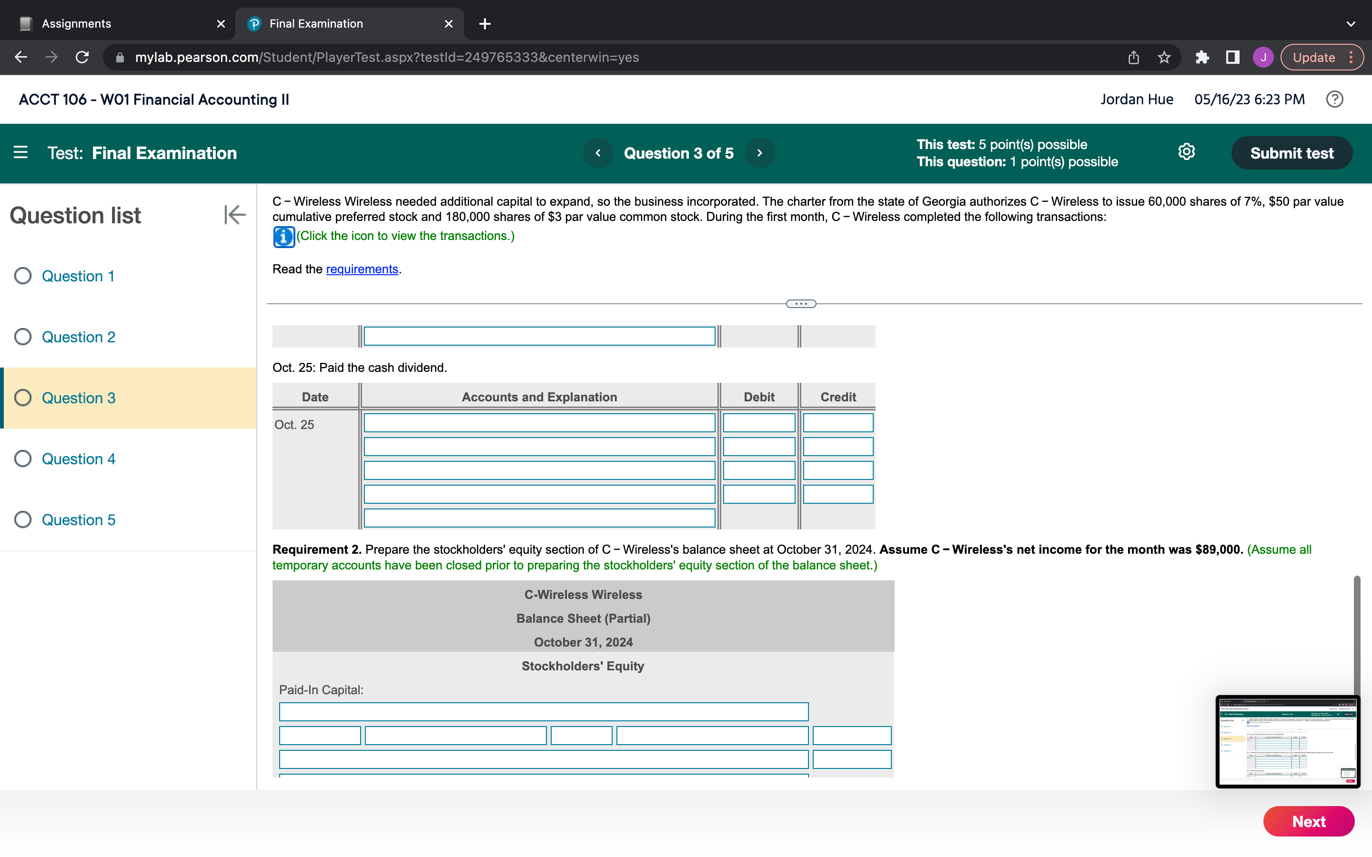Screen dimensions: 1372x857
Task: Go to previous question with left chevron
Action: [598, 153]
